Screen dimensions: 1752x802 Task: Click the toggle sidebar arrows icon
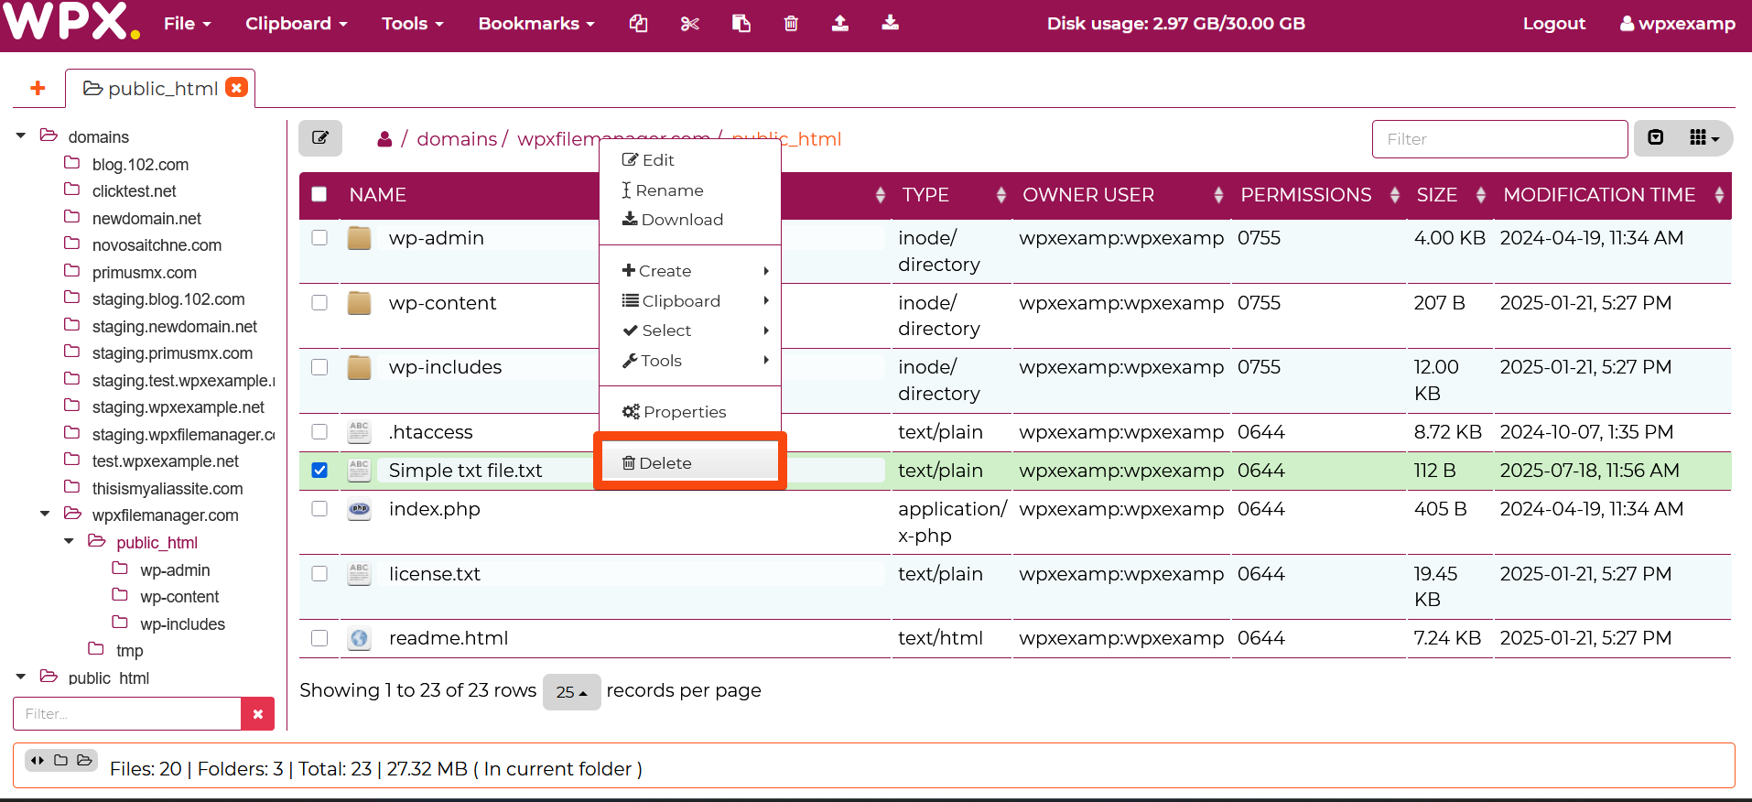pyautogui.click(x=38, y=760)
